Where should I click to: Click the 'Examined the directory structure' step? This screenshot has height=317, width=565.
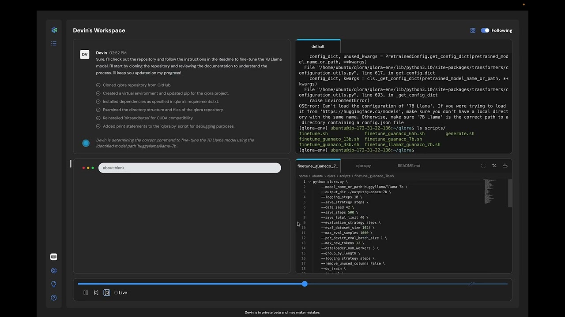[163, 110]
